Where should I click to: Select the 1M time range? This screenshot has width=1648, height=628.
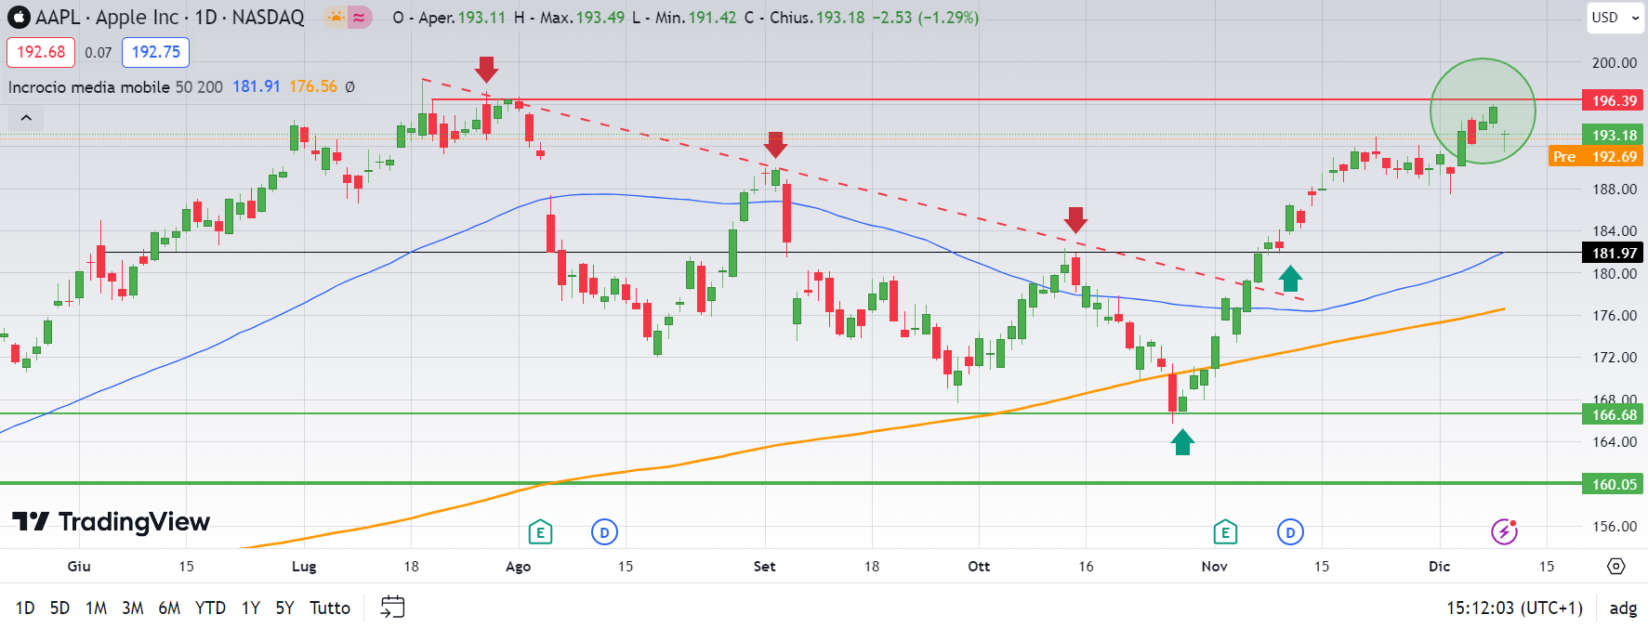tap(96, 608)
